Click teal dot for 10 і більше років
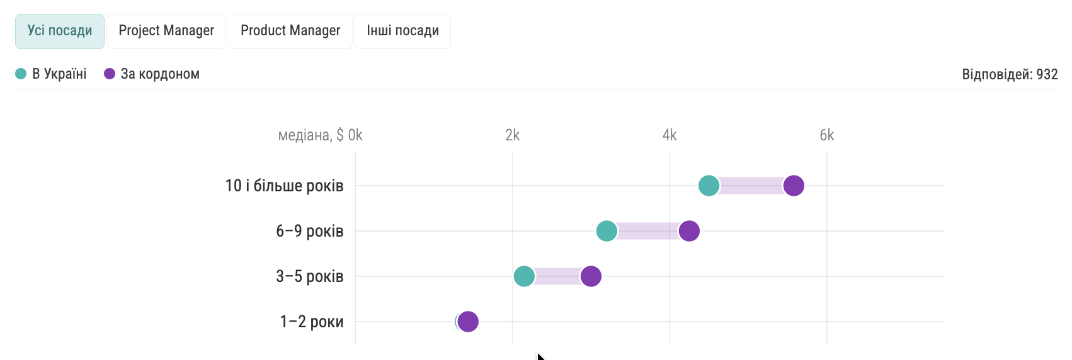The image size is (1072, 360). (709, 186)
